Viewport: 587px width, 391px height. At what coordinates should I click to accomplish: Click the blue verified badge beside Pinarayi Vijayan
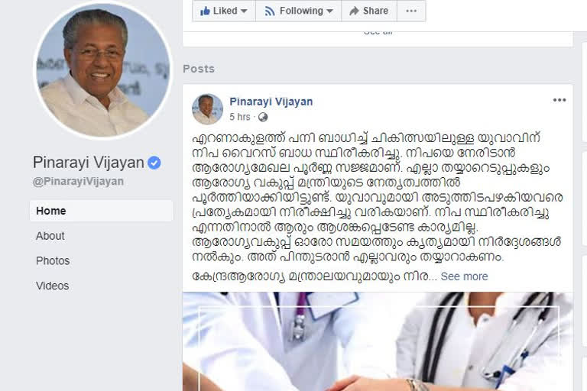154,163
